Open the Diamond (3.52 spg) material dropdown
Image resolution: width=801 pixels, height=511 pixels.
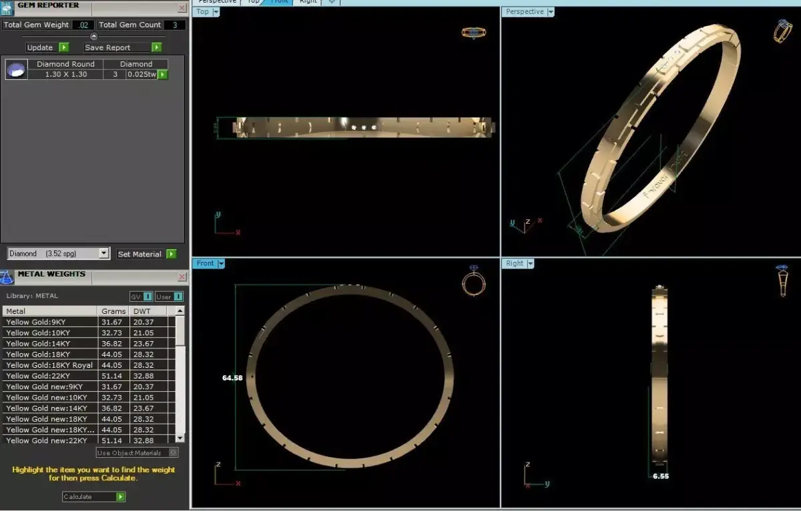(x=103, y=254)
